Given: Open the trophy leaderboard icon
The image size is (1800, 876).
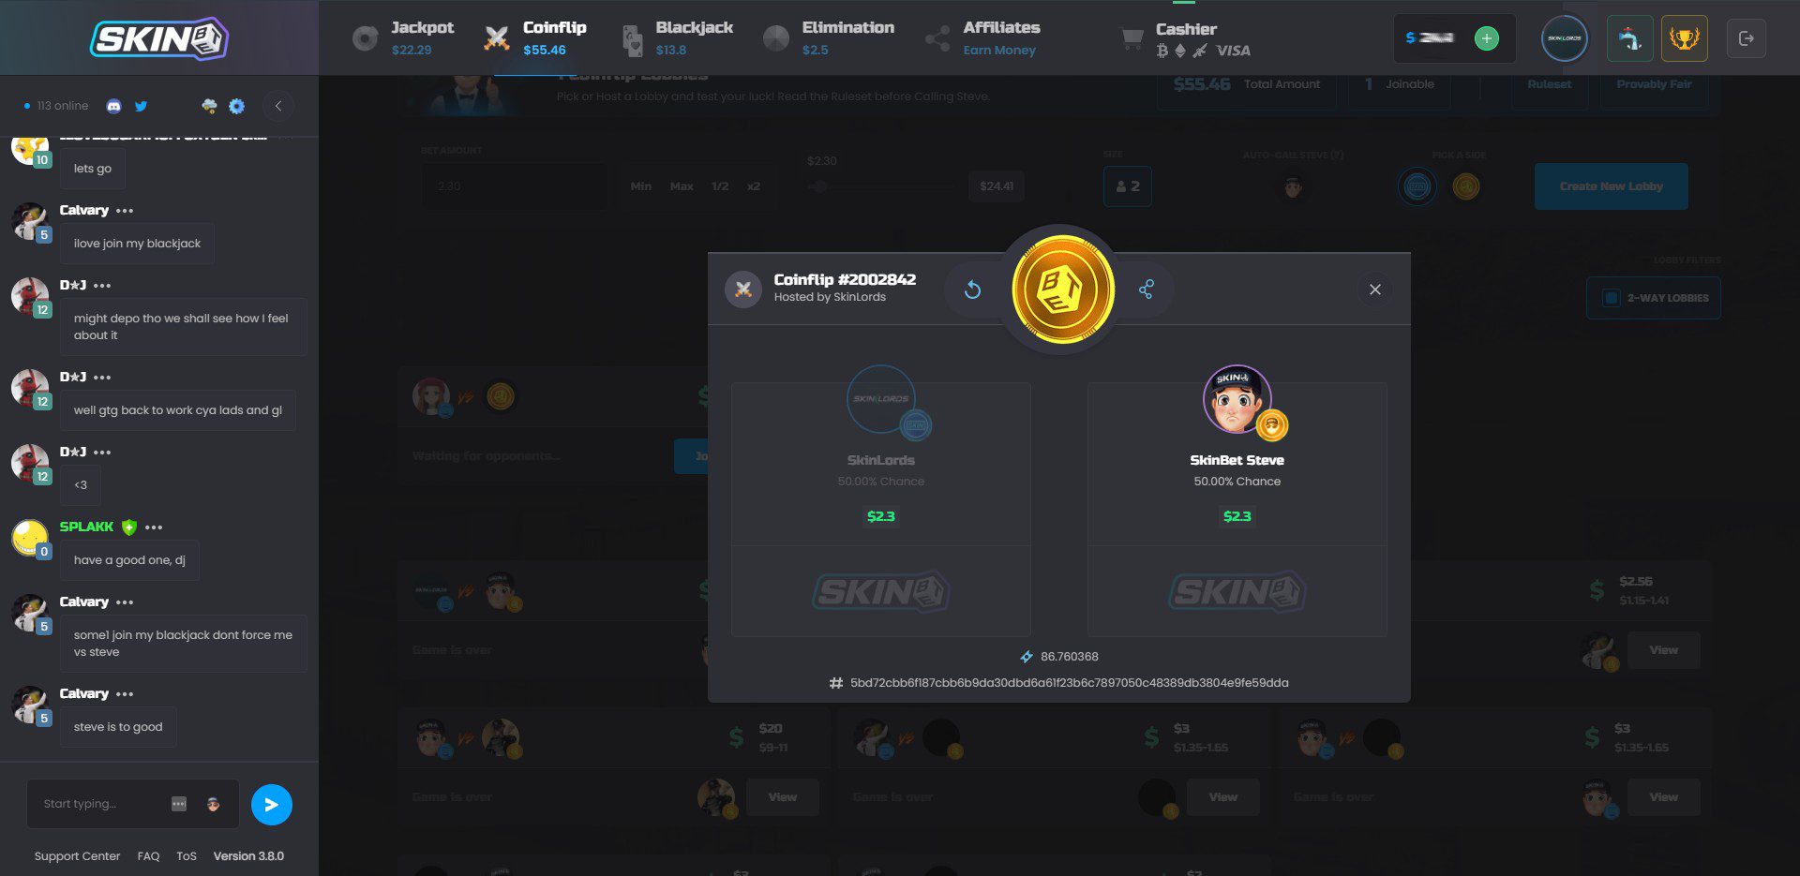Looking at the screenshot, I should (1684, 38).
